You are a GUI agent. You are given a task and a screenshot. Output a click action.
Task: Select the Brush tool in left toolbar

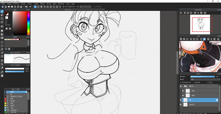tap(2, 12)
